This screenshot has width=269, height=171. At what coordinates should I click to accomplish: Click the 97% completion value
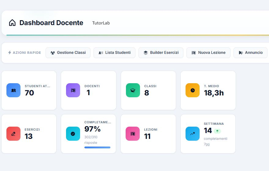coord(92,129)
